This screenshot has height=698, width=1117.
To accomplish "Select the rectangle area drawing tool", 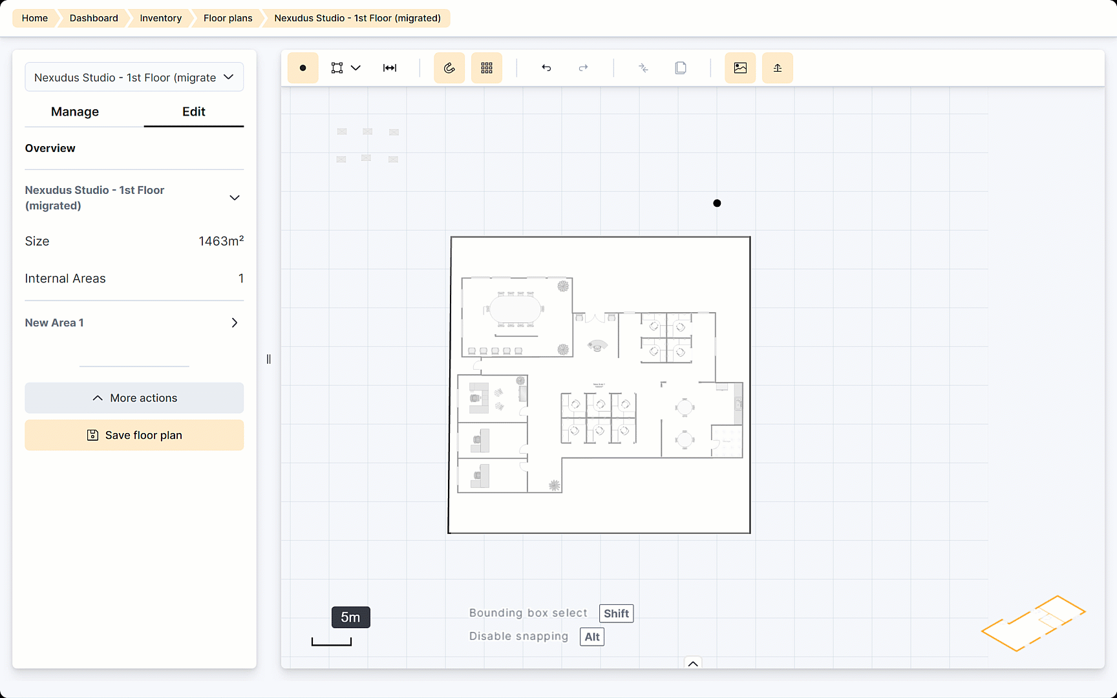I will coord(337,68).
